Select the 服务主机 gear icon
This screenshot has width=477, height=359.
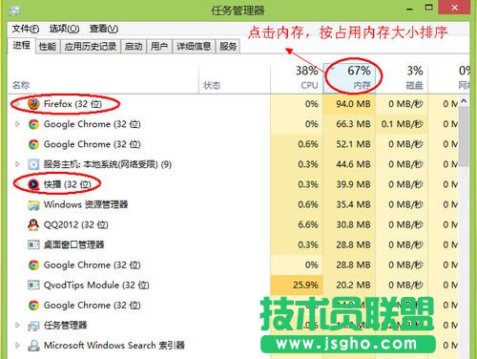pos(33,164)
